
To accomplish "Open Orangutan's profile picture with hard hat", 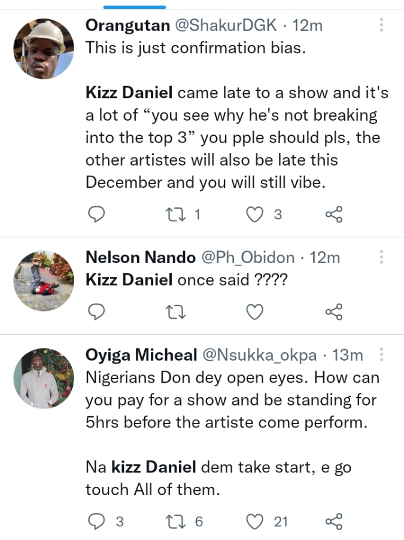I will (x=43, y=48).
